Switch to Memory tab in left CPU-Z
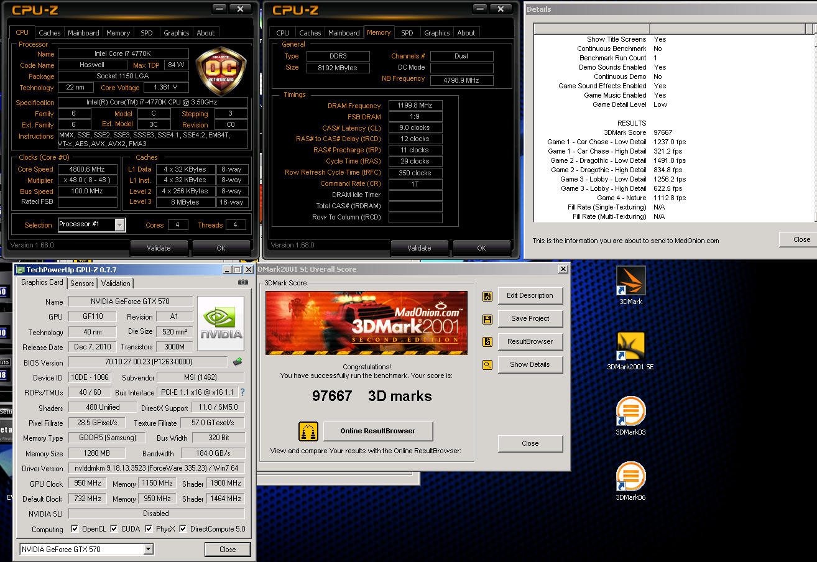The height and width of the screenshot is (562, 817). pyautogui.click(x=118, y=33)
